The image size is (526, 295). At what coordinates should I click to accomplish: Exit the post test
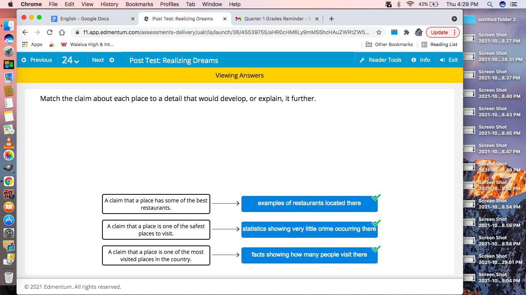pos(449,60)
